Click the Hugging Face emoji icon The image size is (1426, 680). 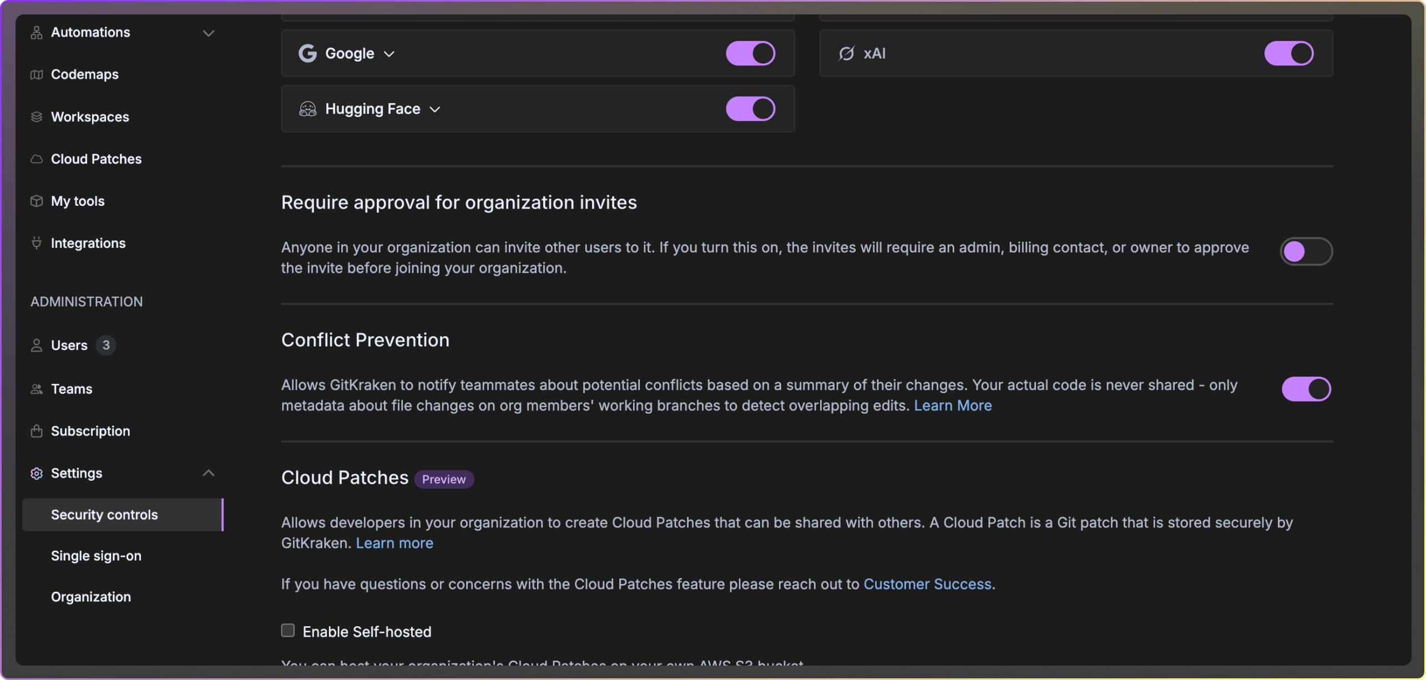coord(308,109)
